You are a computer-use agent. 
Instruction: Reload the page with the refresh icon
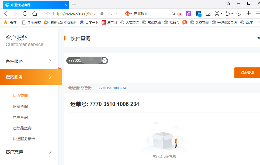25,13
